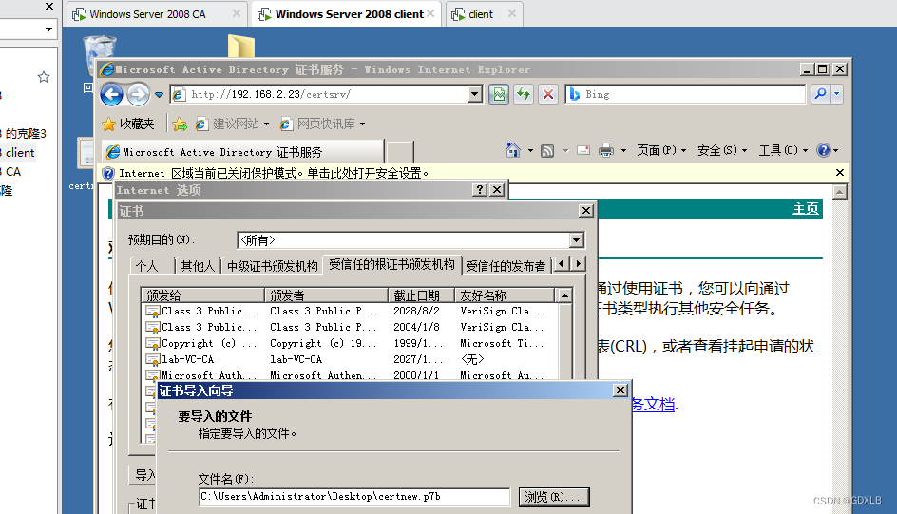The height and width of the screenshot is (514, 897).
Task: Click the compatibility view icon
Action: (x=499, y=94)
